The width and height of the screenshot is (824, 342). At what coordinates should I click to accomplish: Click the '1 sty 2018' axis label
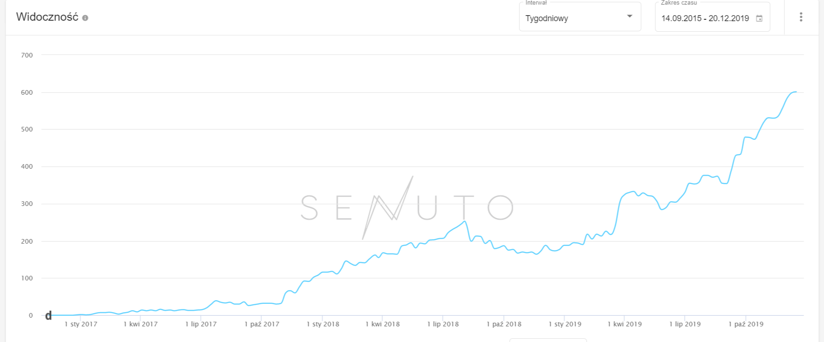click(323, 324)
